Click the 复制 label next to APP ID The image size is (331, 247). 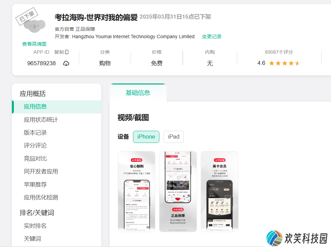pyautogui.click(x=59, y=52)
